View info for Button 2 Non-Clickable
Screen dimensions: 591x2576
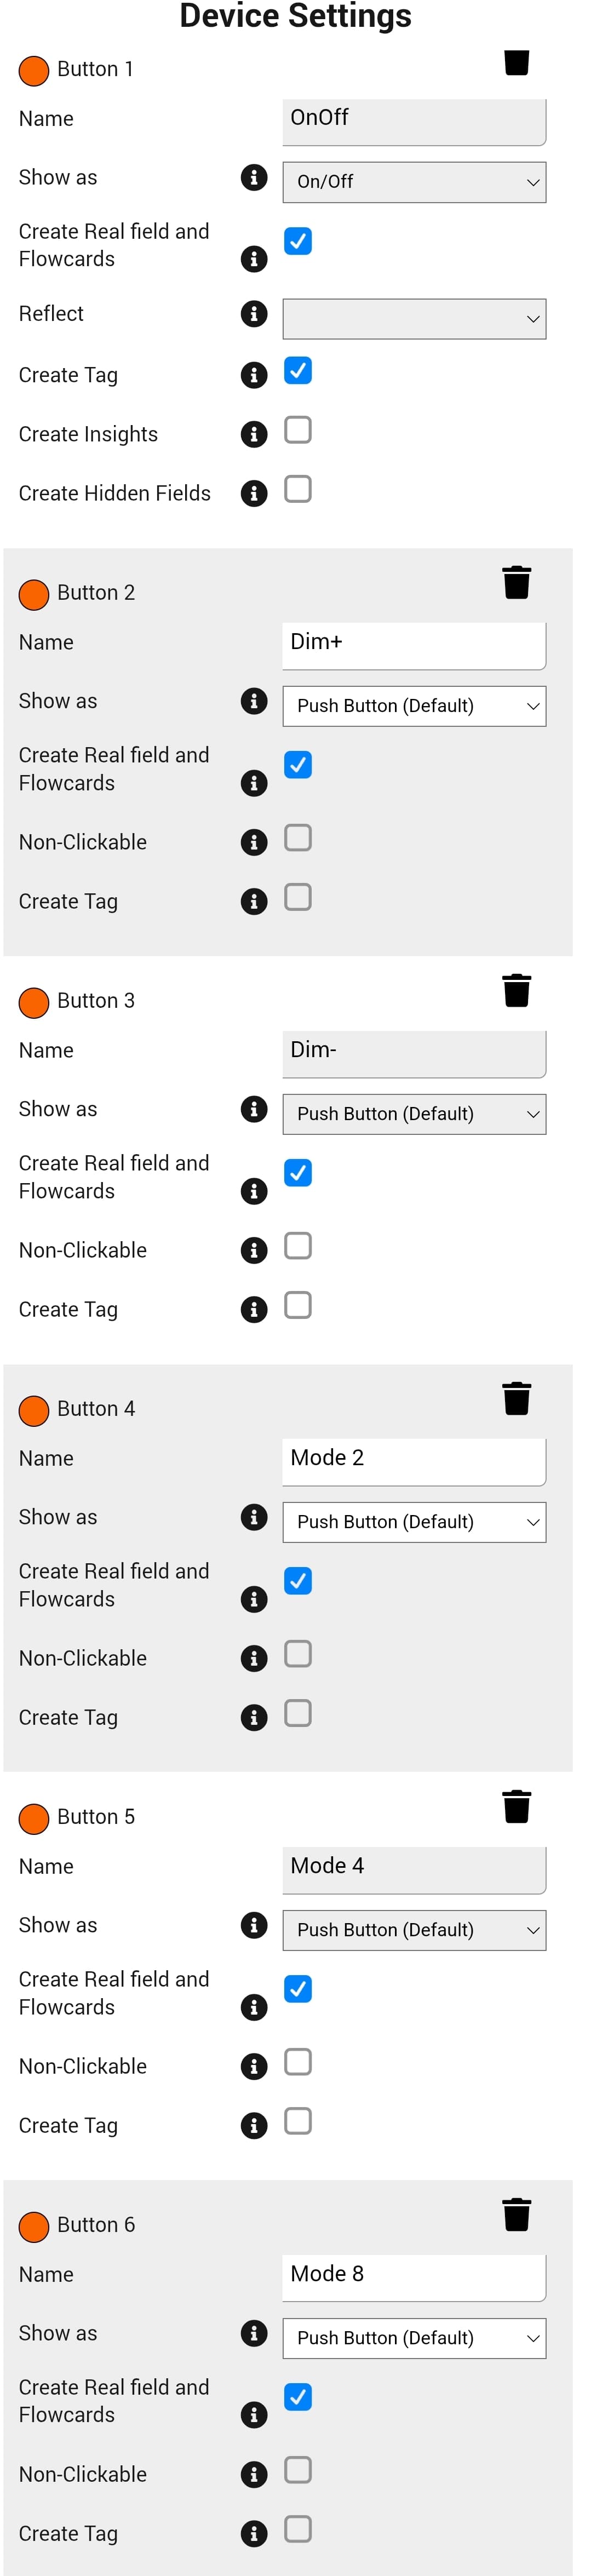(254, 842)
